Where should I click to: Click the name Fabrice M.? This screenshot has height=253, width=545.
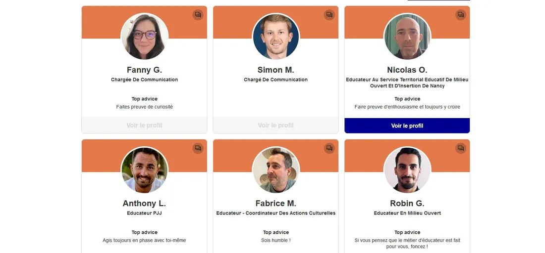275,204
